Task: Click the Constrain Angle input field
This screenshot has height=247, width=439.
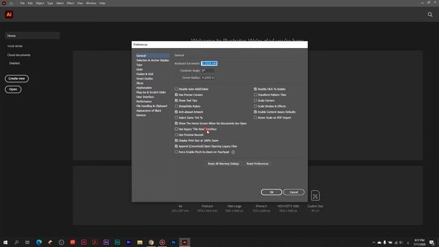Action: 207,71
